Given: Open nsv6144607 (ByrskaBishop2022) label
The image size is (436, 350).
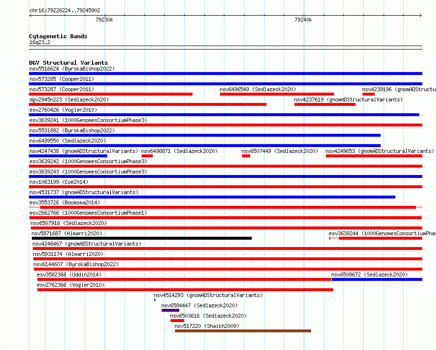Looking at the screenshot, I should click(76, 264).
